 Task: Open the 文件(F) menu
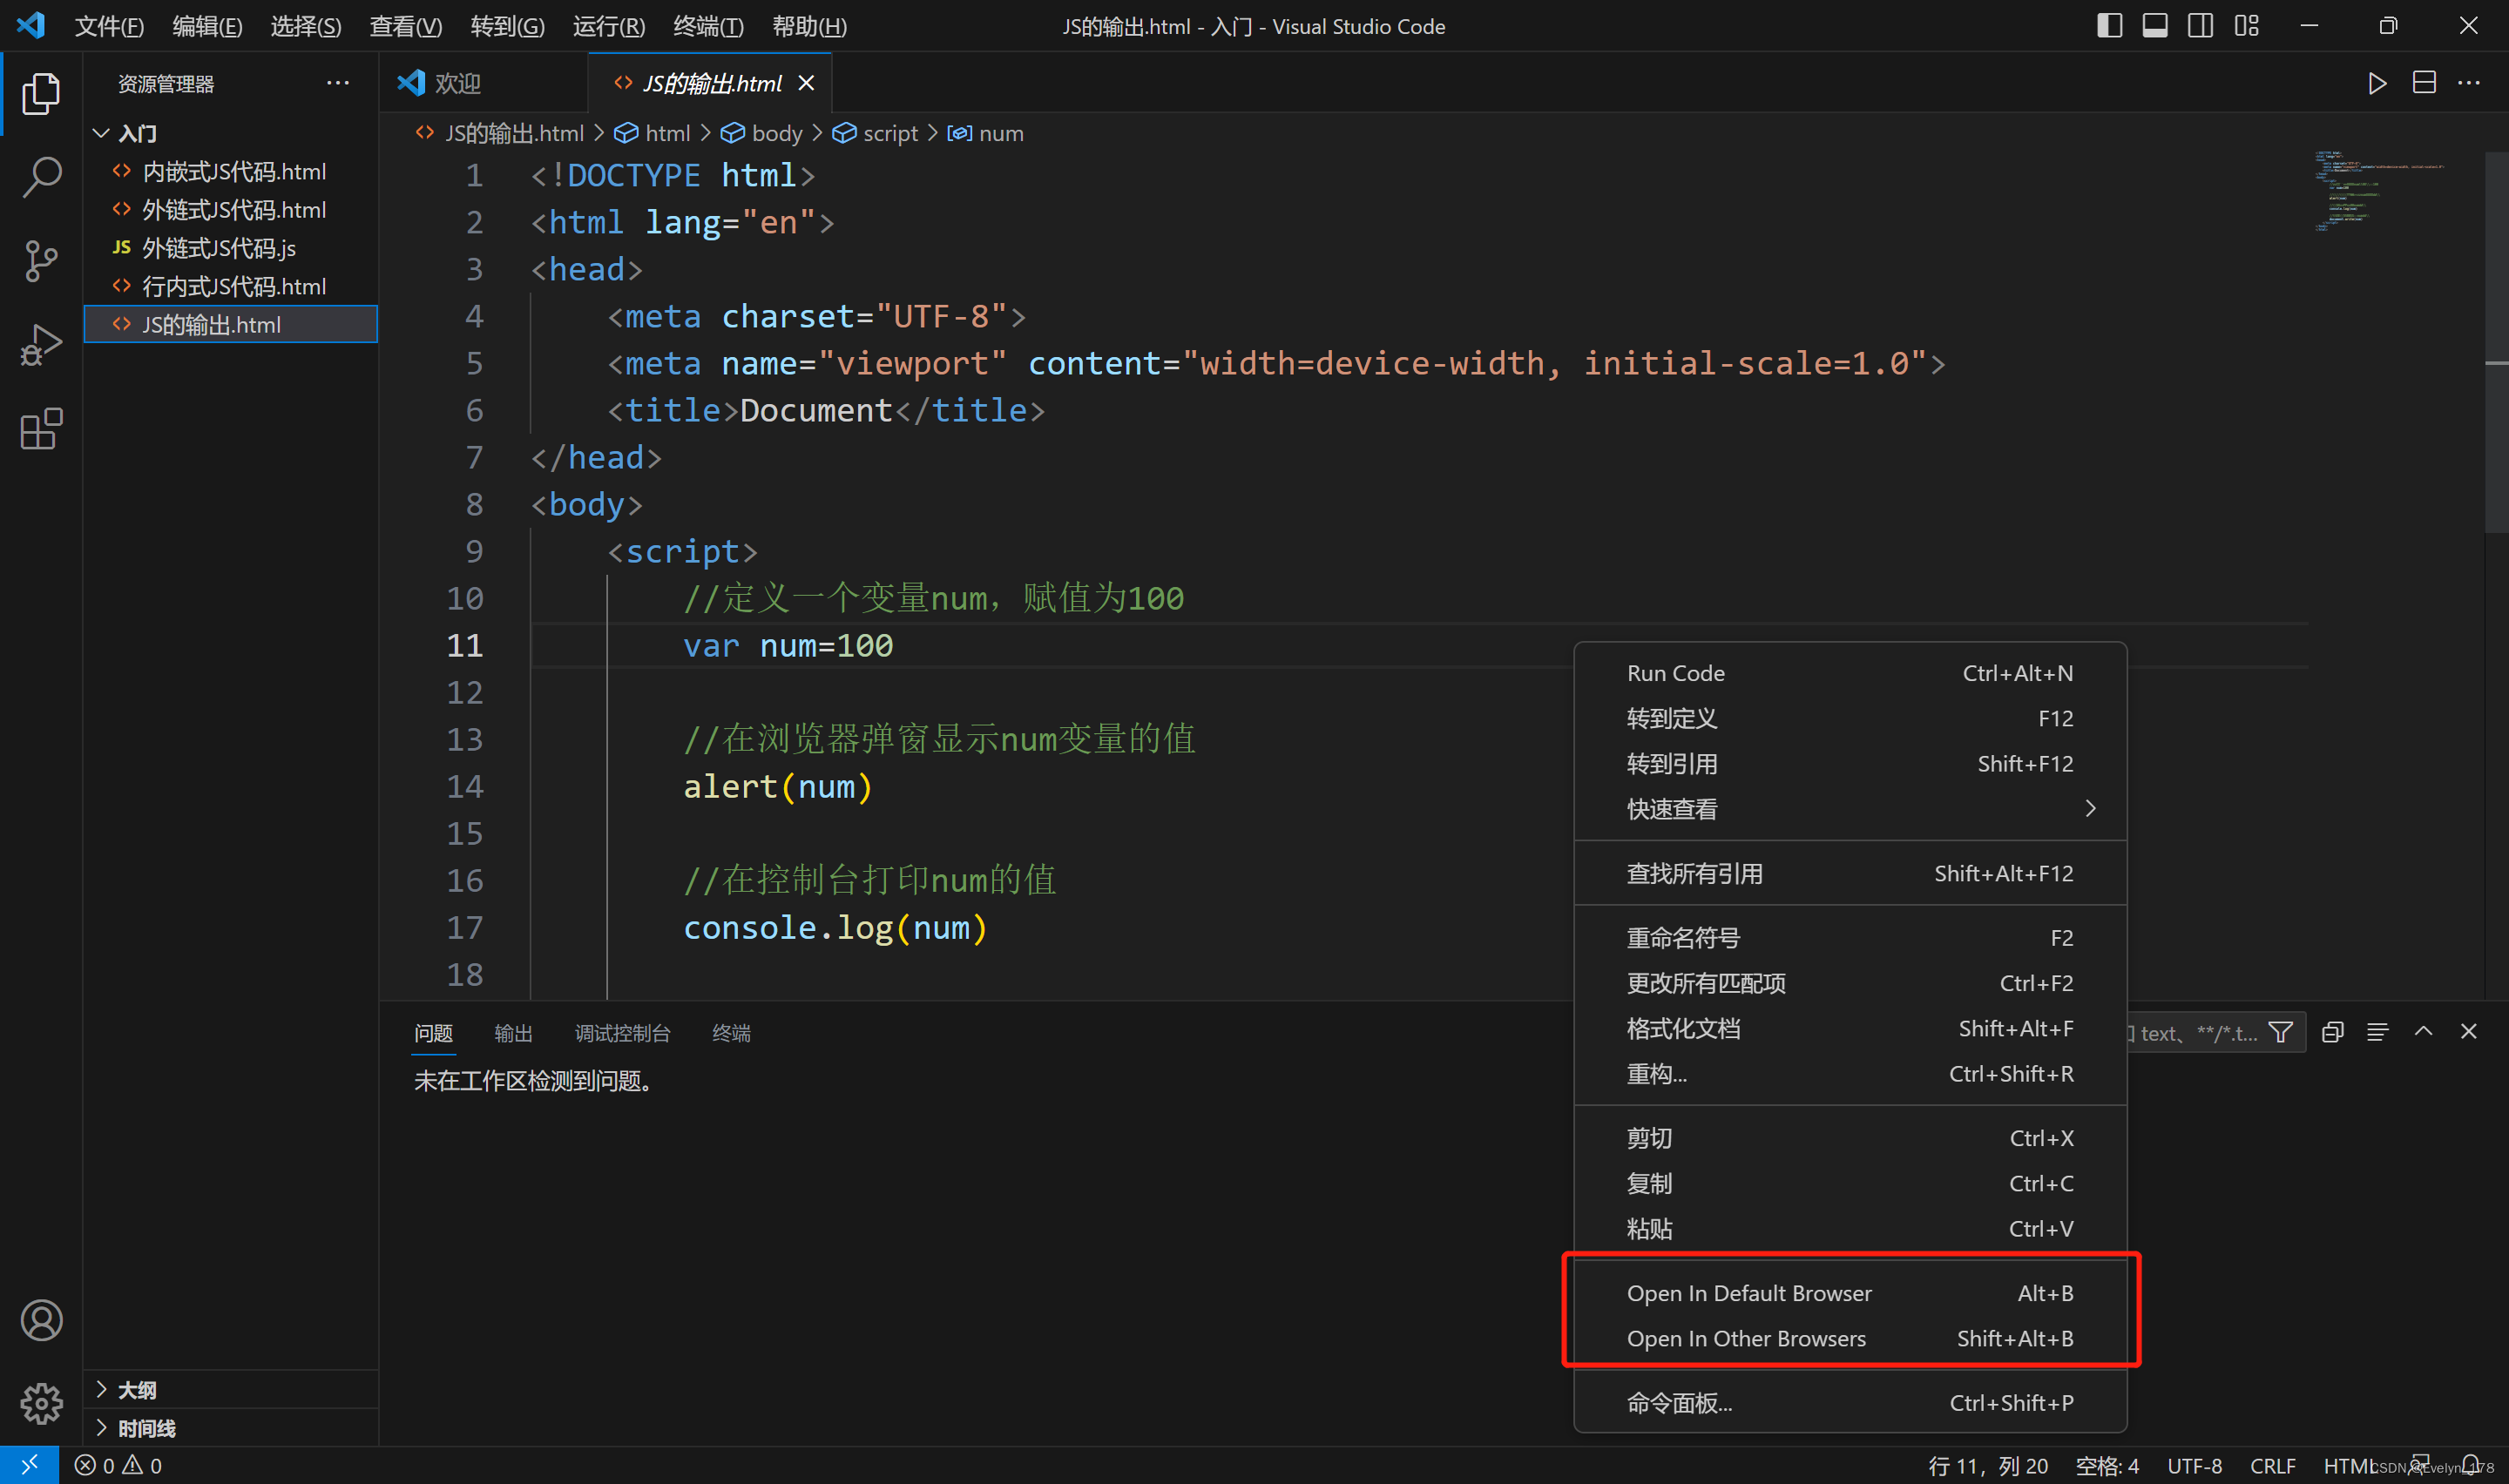pos(109,26)
